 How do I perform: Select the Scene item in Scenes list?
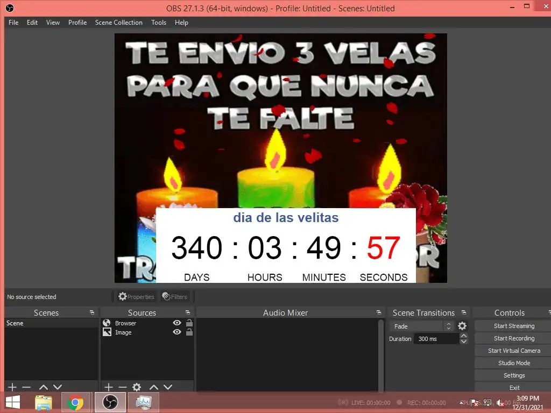tap(51, 323)
